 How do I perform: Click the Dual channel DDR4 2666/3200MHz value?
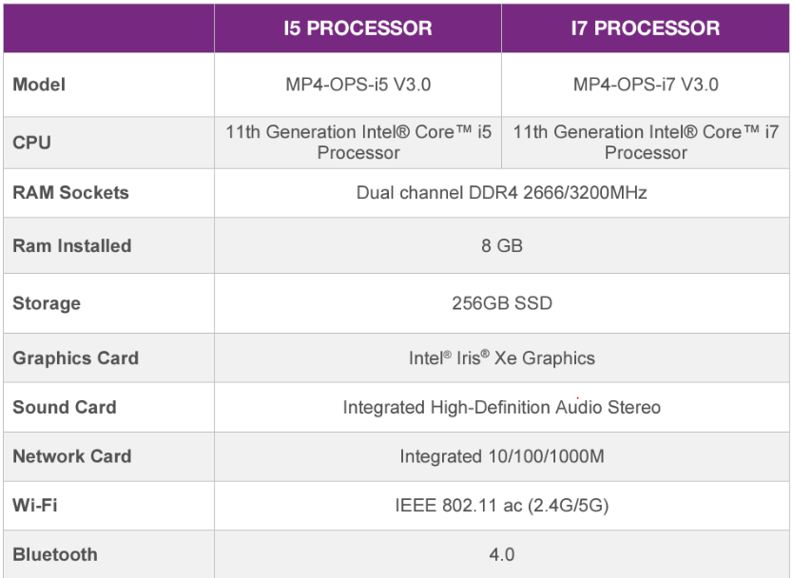(x=502, y=193)
